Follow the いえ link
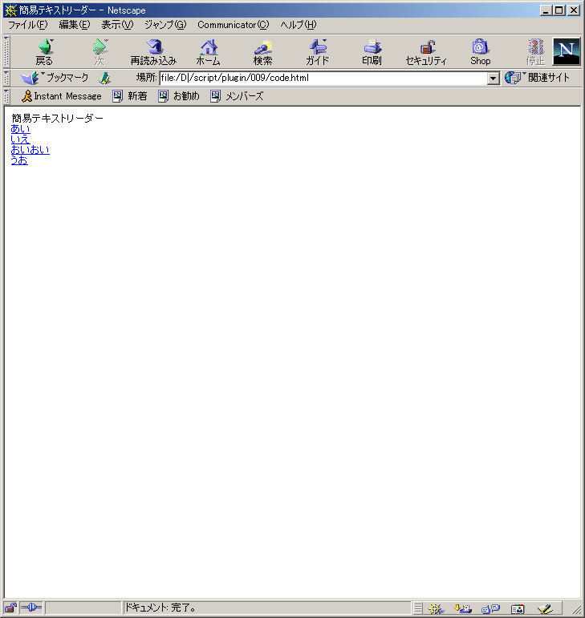The height and width of the screenshot is (618, 585). click(21, 139)
